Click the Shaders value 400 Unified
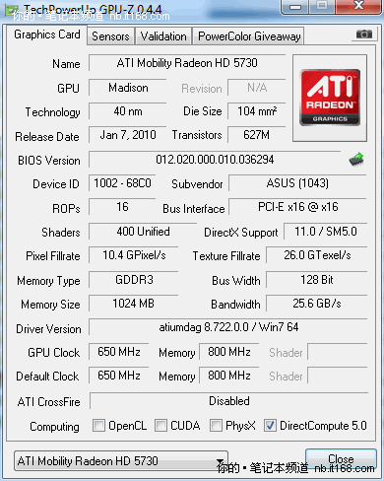 (x=143, y=232)
